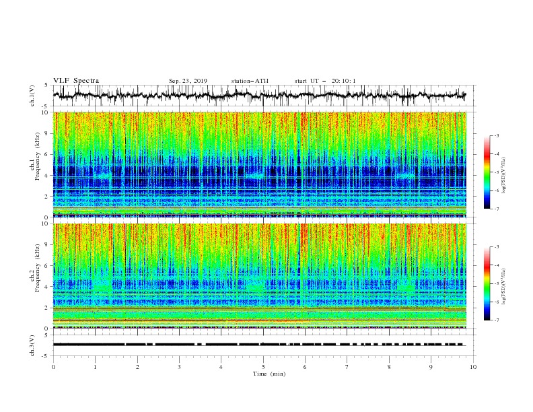Click the upper color scale bar

[x=487, y=172]
